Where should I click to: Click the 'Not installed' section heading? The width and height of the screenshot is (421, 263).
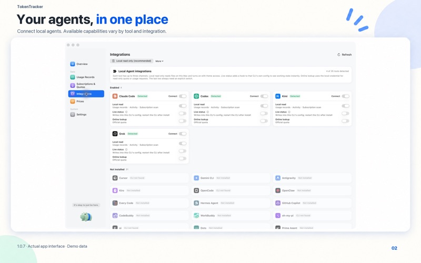click(117, 169)
